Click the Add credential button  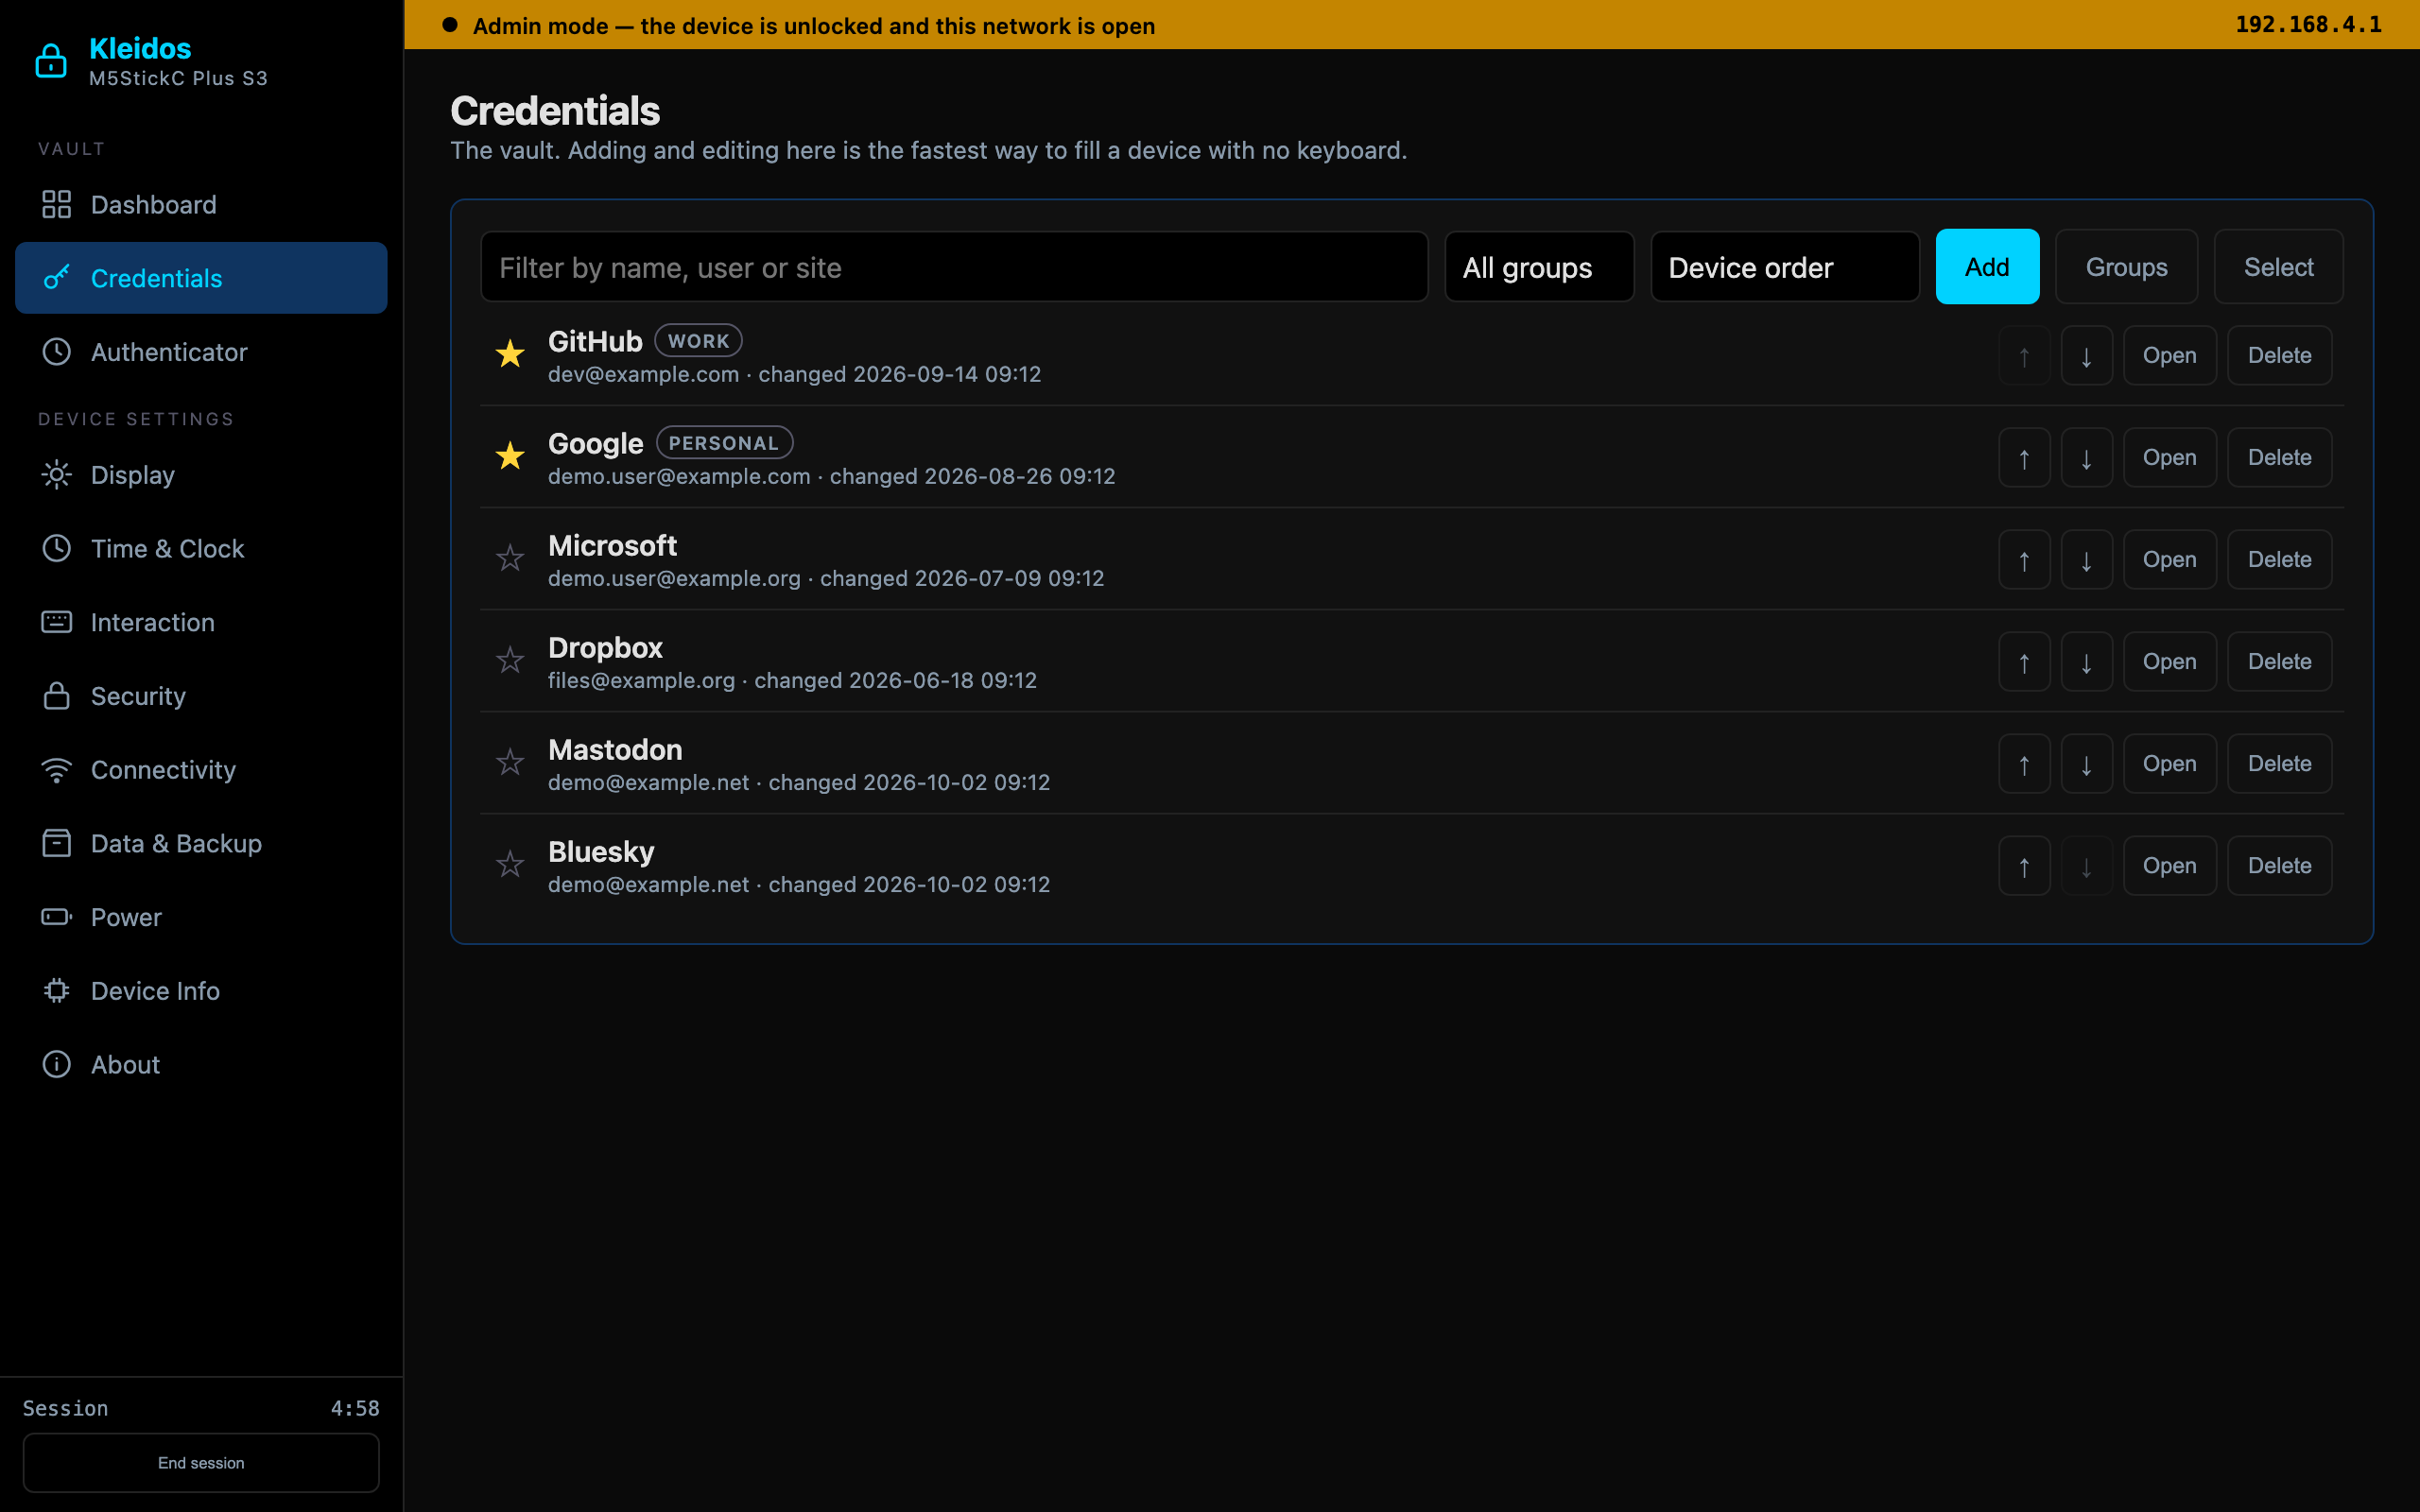(1987, 267)
